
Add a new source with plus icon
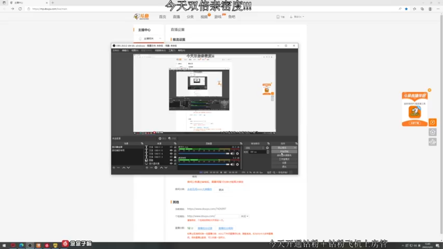tap(147, 168)
